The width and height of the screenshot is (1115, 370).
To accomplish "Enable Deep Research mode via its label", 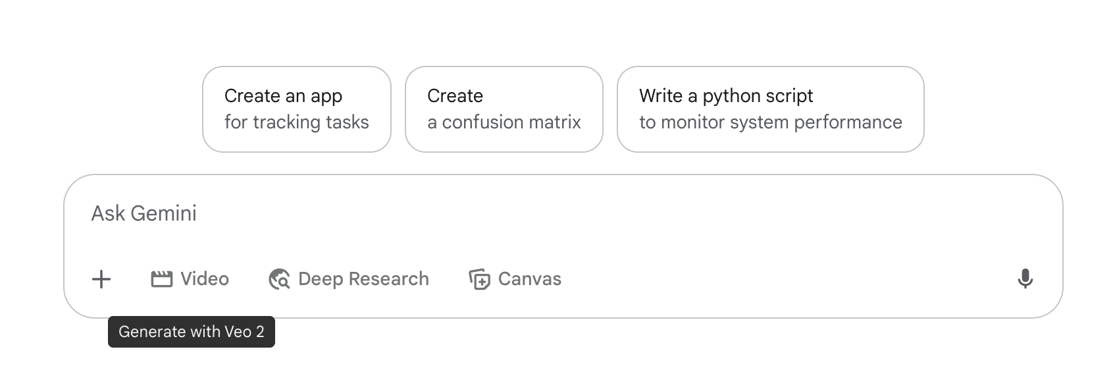I will (x=363, y=279).
